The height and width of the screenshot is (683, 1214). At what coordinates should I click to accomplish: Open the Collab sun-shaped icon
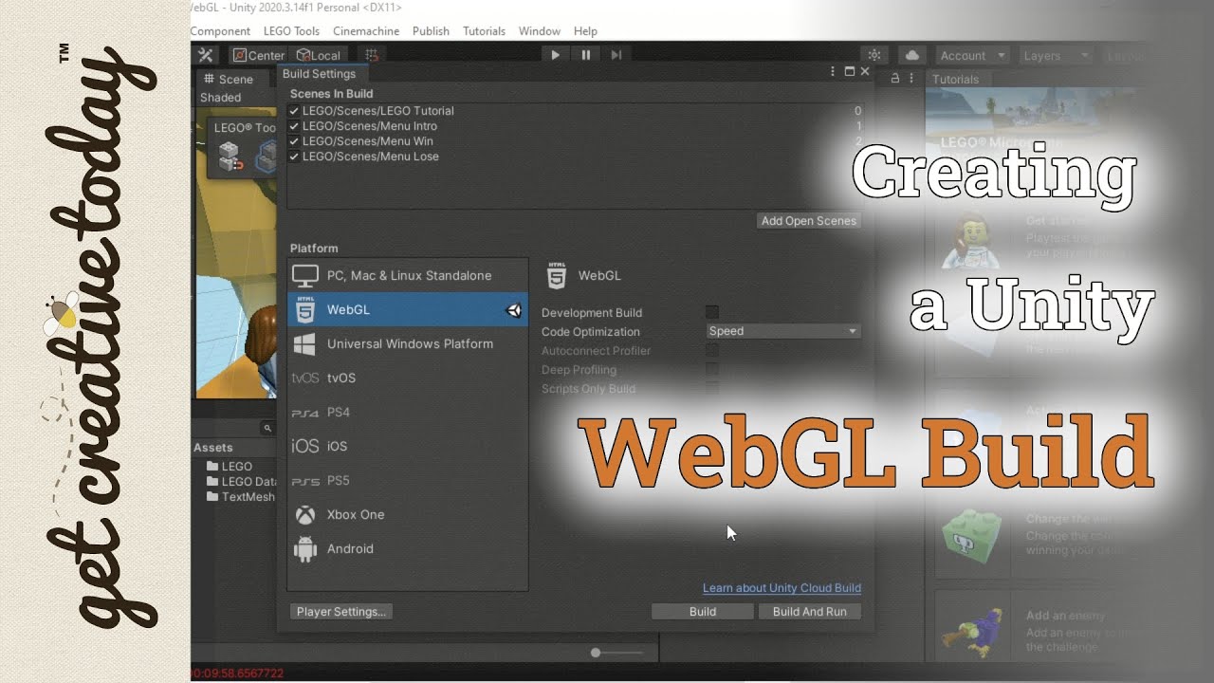(x=874, y=55)
